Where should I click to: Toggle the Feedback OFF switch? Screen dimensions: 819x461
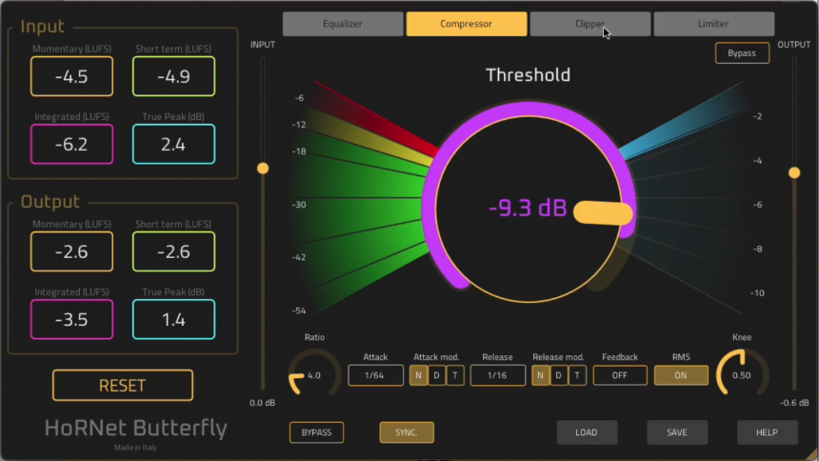[620, 375]
